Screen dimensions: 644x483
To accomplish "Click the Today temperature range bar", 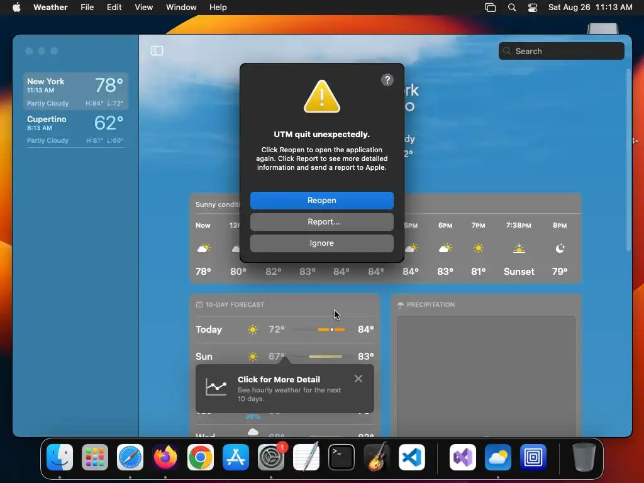I will click(x=331, y=330).
